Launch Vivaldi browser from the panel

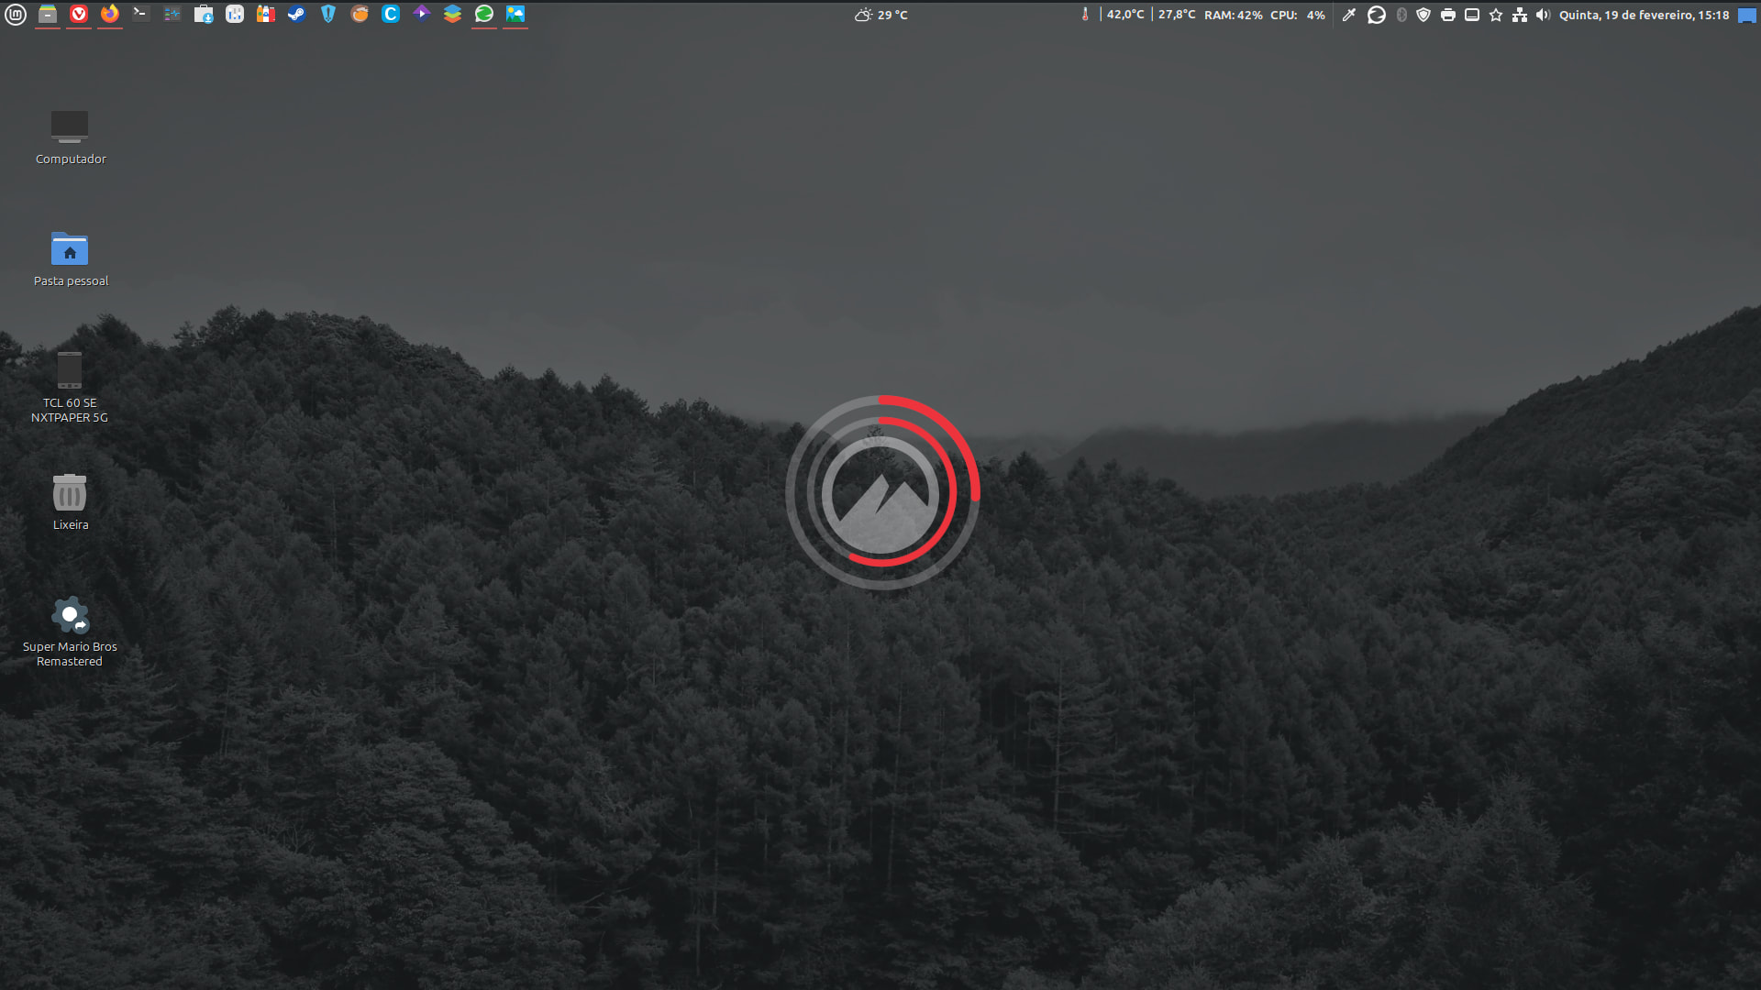79,14
